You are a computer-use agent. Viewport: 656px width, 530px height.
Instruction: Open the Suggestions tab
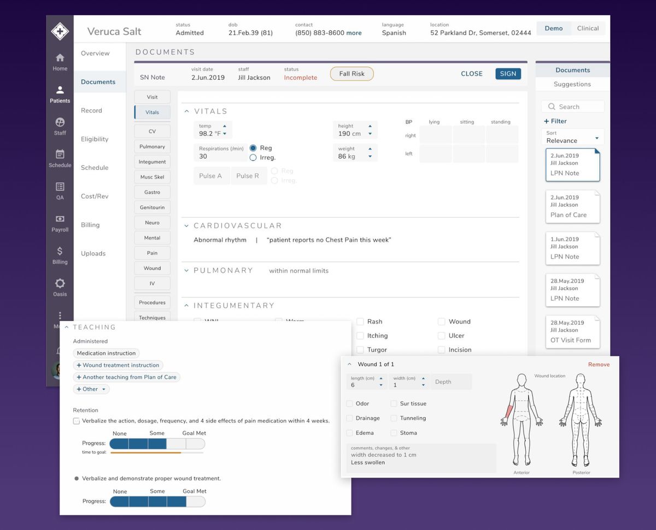(572, 84)
